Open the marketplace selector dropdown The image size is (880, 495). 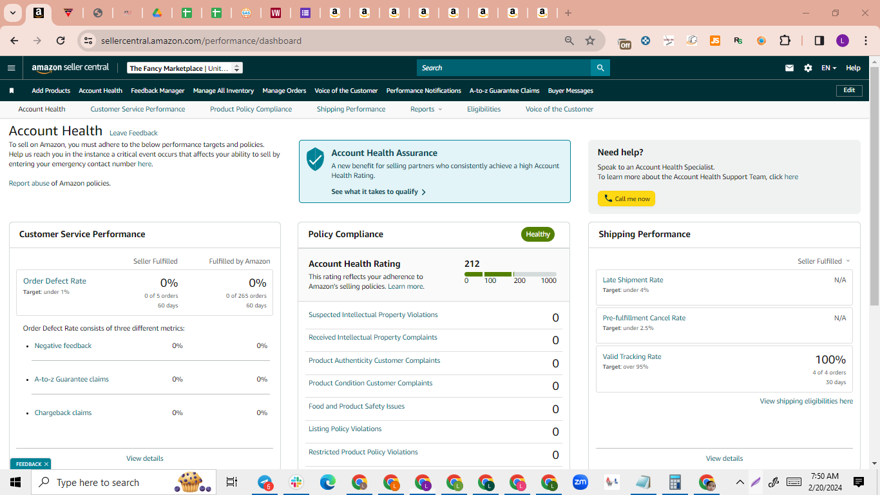coord(185,68)
